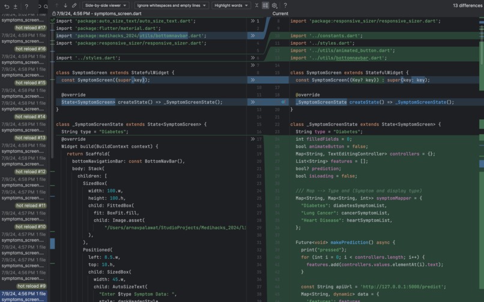Accept change arrow at left line 1
The image size is (484, 302).
click(252, 21)
